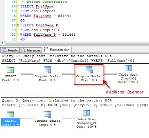This screenshot has width=149, height=138.
Task: Click the Messages tab document icon
Action: [23, 50]
